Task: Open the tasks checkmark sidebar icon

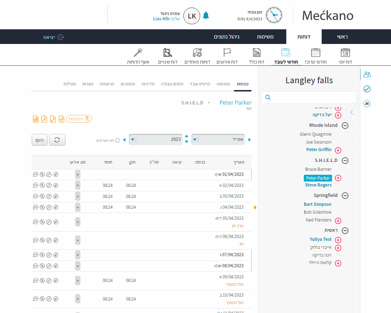Action: tap(367, 89)
